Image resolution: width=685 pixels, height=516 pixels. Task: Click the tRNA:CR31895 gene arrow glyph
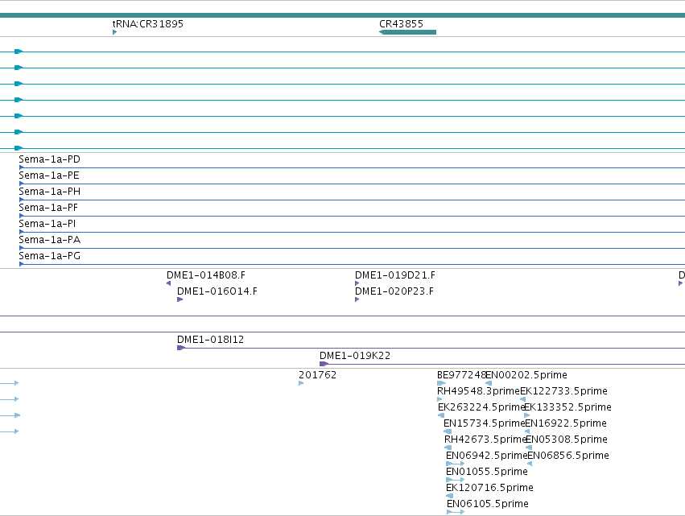(x=114, y=32)
